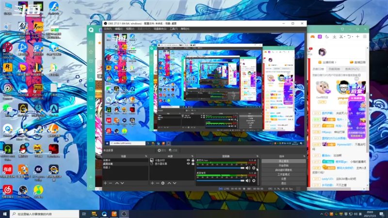This screenshot has height=218, width=388.
Task: Click the skin shirt icon in browser titlebar
Action: click(342, 29)
